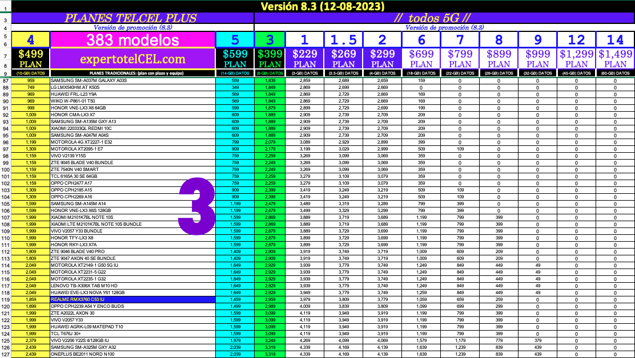Select the PLANES TRADICIONALES header cell
The height and width of the screenshot is (358, 635).
click(132, 74)
